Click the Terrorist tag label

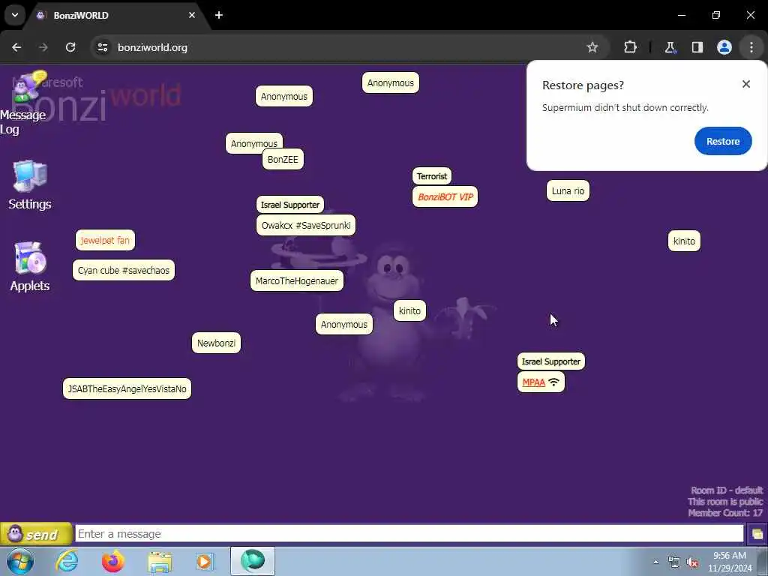click(x=432, y=176)
